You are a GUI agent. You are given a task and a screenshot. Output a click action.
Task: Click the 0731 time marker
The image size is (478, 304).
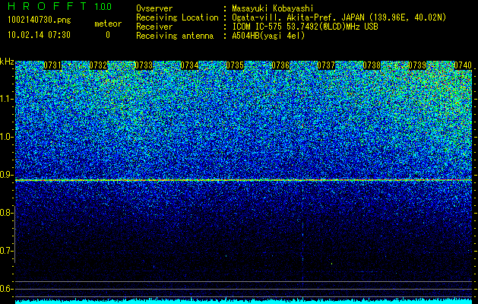pyautogui.click(x=52, y=65)
